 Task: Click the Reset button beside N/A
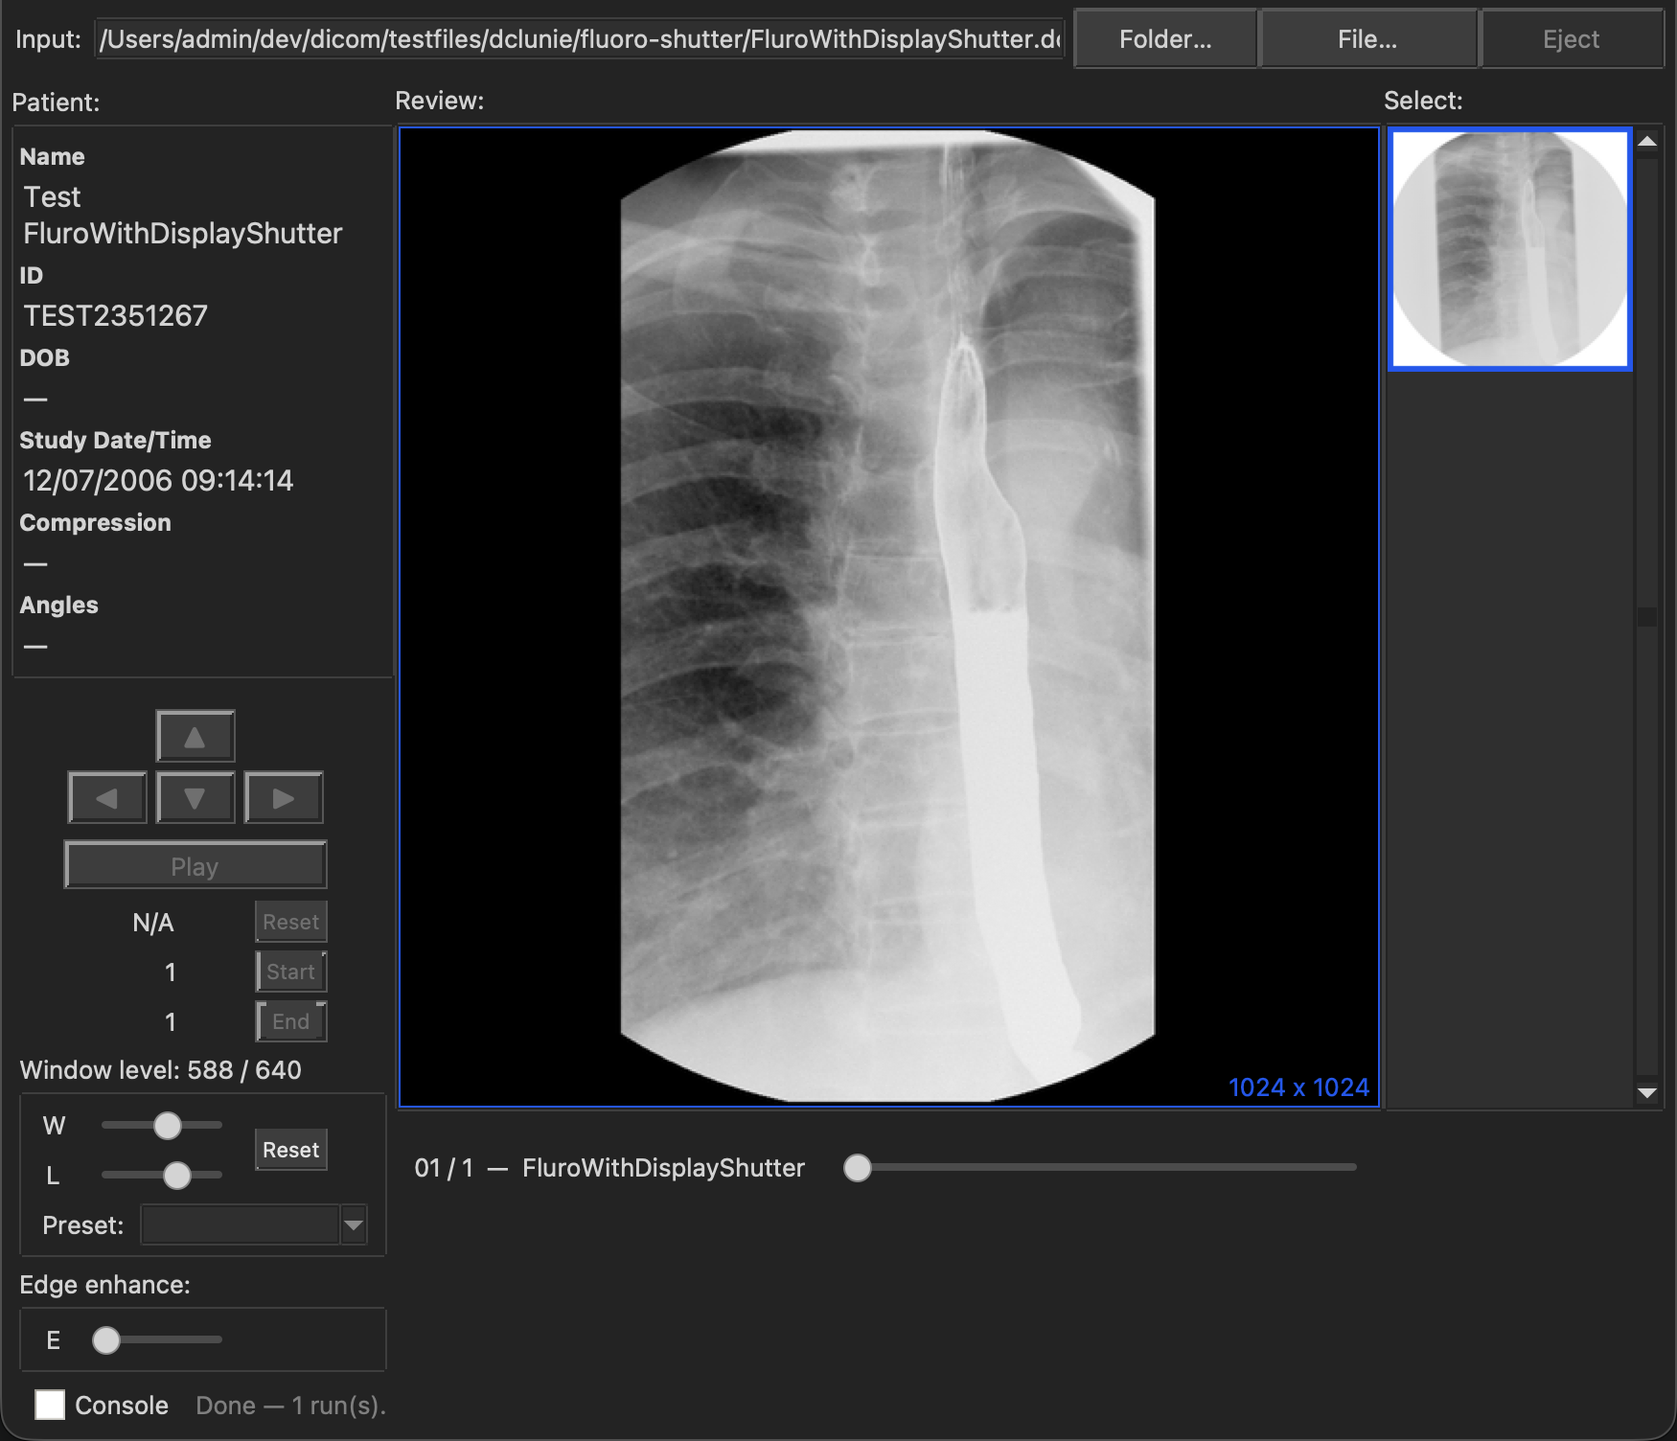tap(291, 922)
